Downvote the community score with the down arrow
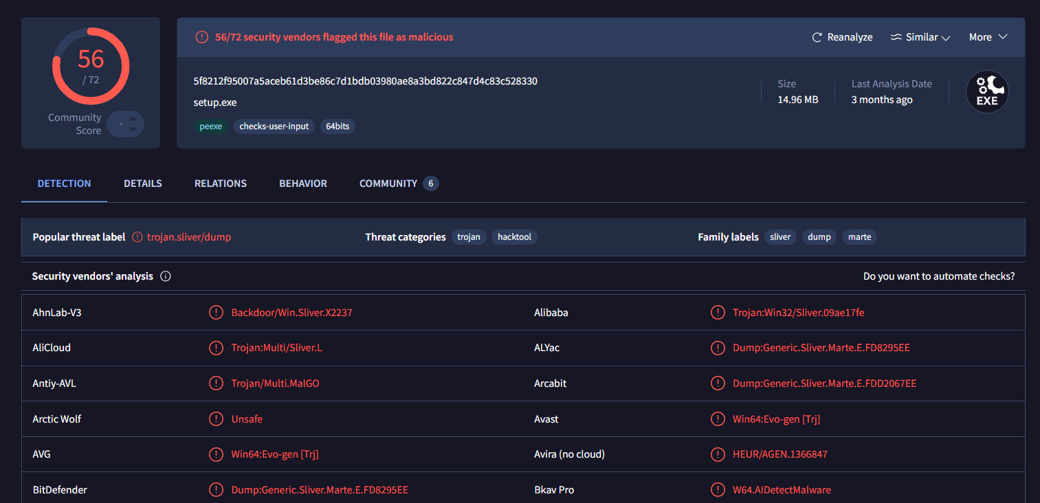Viewport: 1040px width, 503px height. pyautogui.click(x=133, y=129)
